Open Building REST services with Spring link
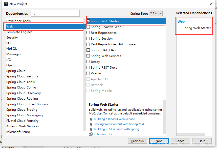The width and height of the screenshot is (217, 148). [116, 129]
